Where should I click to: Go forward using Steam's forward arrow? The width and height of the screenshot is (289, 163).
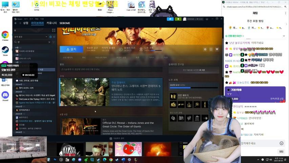tap(20, 23)
